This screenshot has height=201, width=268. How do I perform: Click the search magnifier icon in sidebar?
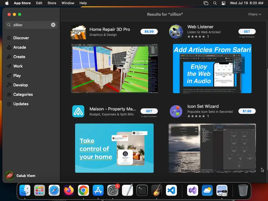pos(9,25)
